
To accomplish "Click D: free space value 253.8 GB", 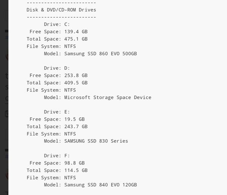I will click(76, 75).
